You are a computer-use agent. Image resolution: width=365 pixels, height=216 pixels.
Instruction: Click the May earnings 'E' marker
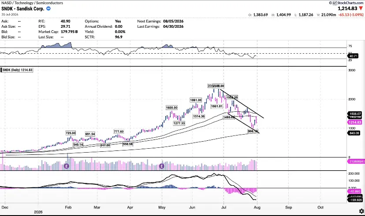click(x=161, y=166)
